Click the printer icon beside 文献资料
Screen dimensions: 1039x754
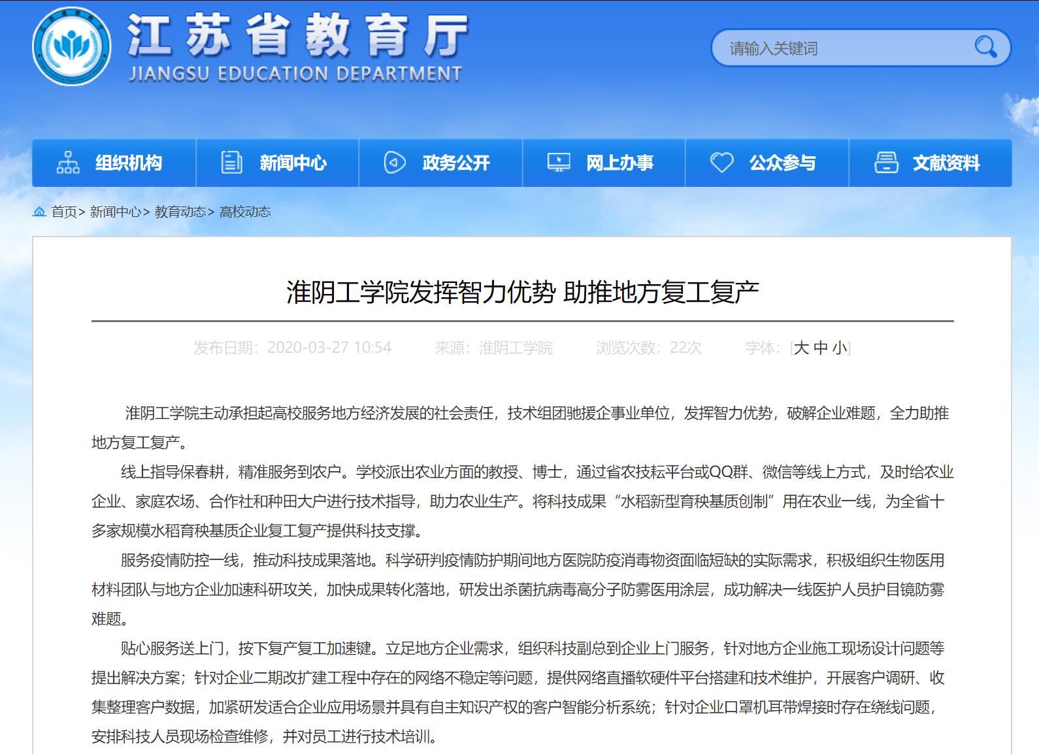[x=886, y=163]
